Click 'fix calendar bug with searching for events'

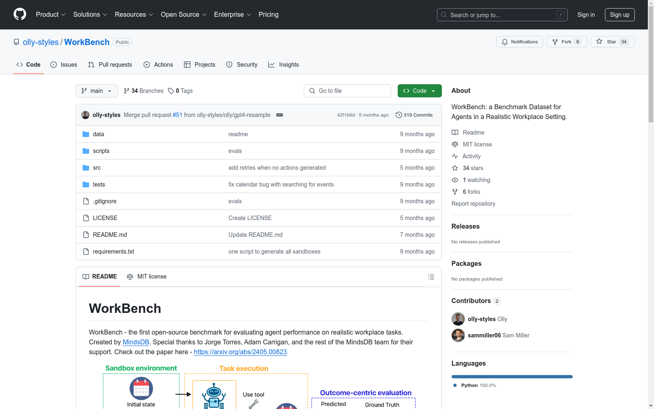pyautogui.click(x=281, y=184)
